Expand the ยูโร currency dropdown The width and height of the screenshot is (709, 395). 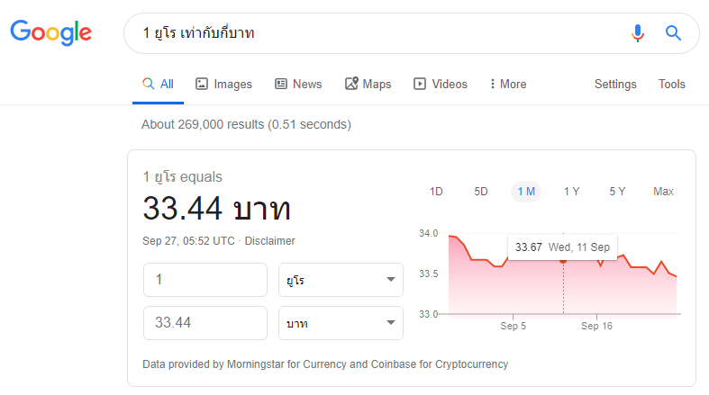coord(340,280)
